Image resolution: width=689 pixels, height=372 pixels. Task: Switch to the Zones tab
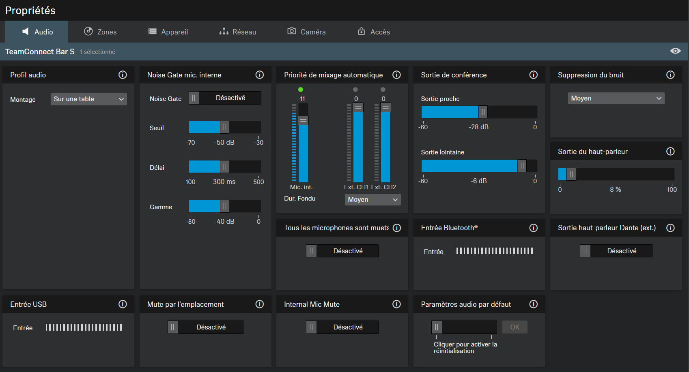coord(100,32)
